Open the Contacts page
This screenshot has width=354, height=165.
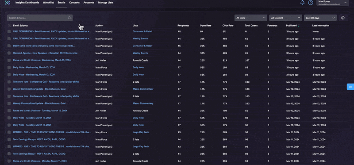point(74,3)
